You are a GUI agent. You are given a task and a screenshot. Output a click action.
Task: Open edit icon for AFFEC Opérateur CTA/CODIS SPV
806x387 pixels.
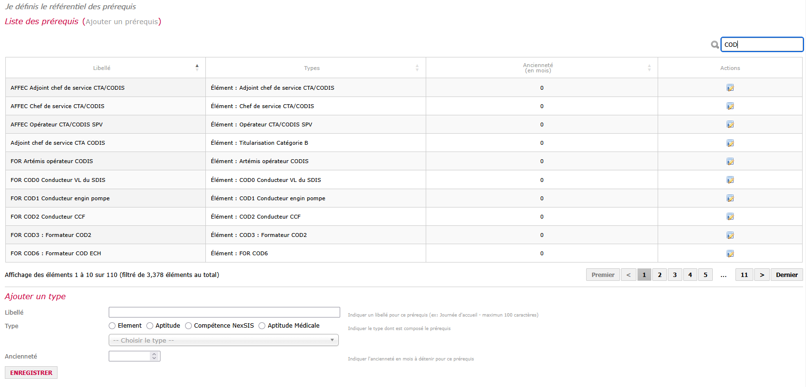pyautogui.click(x=730, y=124)
